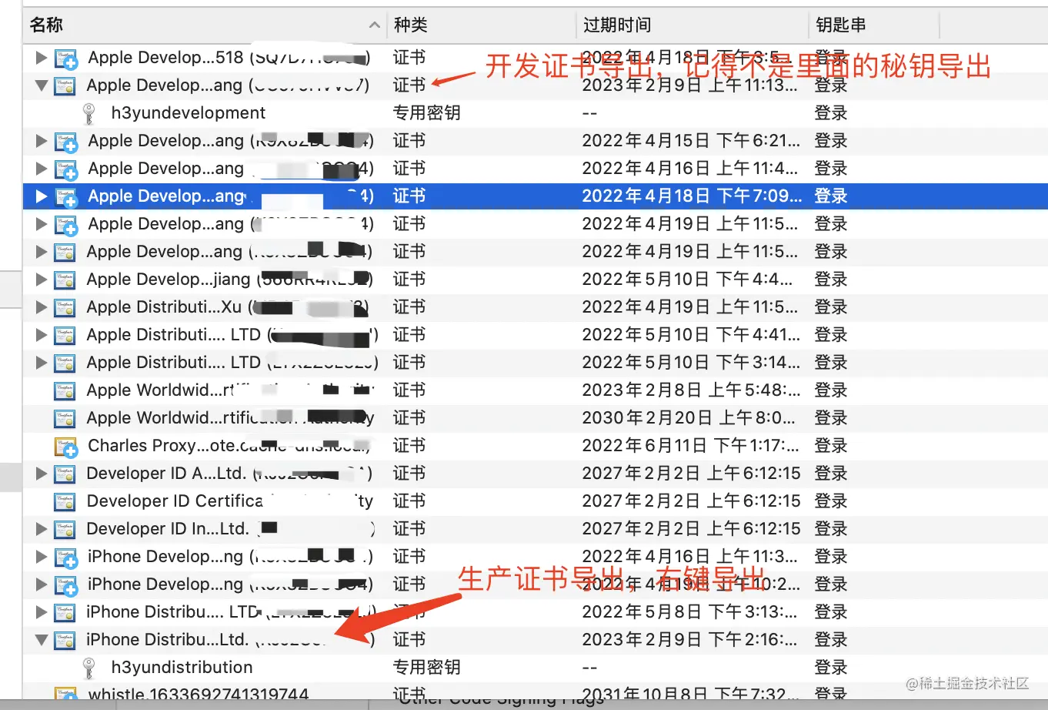This screenshot has width=1048, height=710.
Task: Collapse the iPhone Distribu...Ltd. entry
Action: tap(41, 639)
